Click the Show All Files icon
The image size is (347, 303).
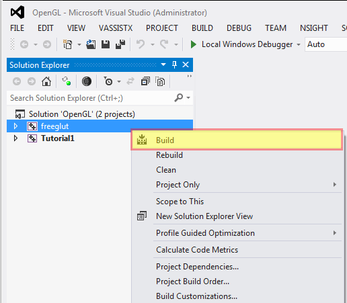click(x=160, y=81)
